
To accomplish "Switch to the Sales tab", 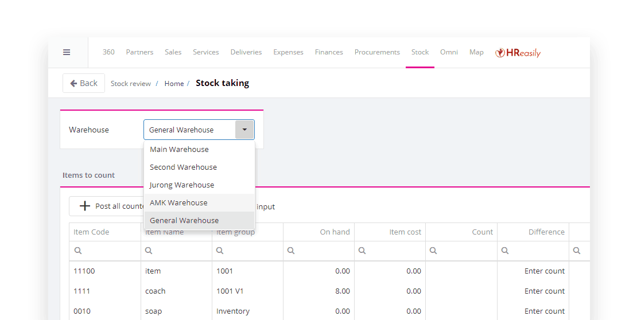I will [173, 52].
